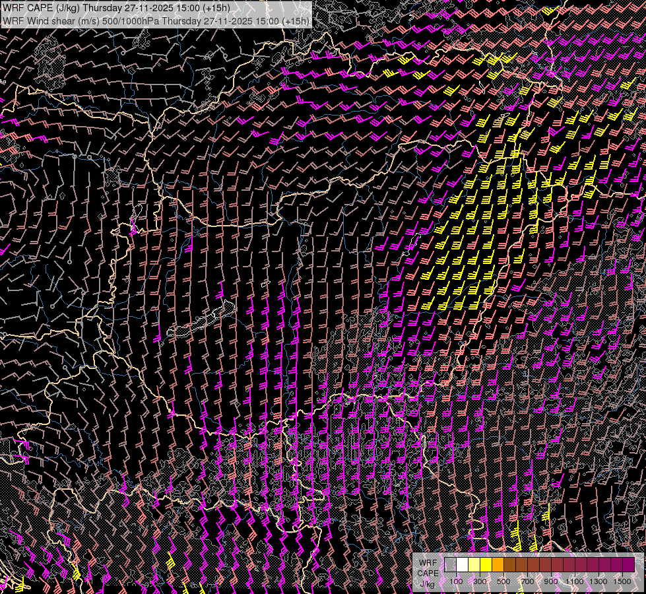
Task: Select the 900 legend value label
Action: tap(551, 581)
